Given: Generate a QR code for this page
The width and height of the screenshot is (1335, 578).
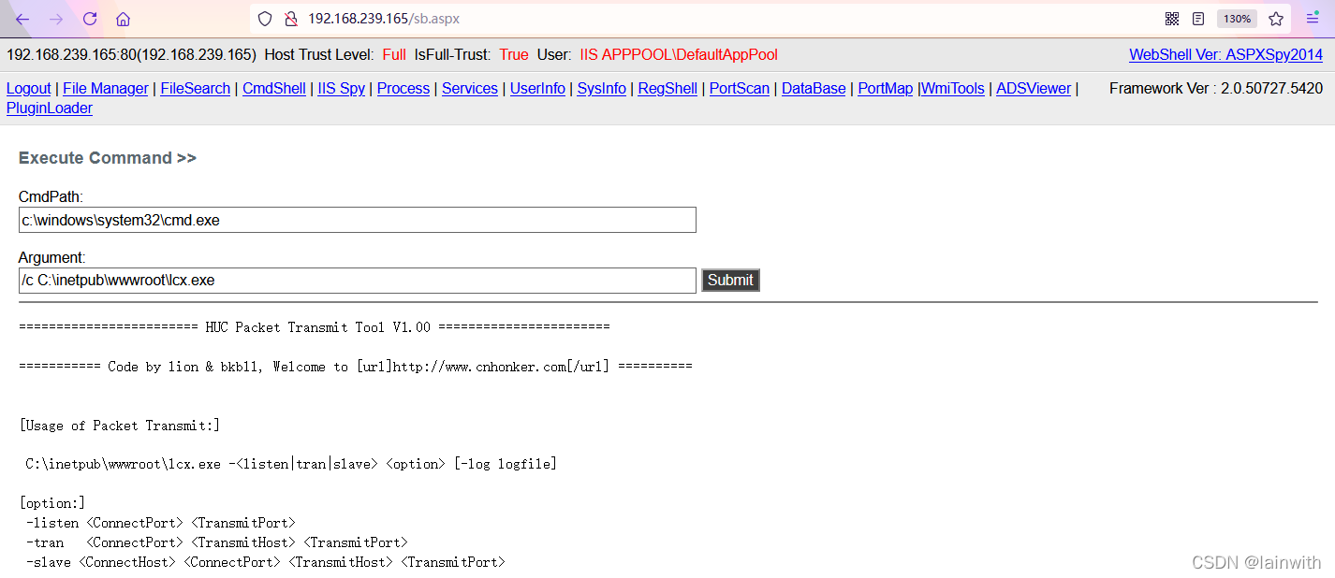Looking at the screenshot, I should (1172, 19).
